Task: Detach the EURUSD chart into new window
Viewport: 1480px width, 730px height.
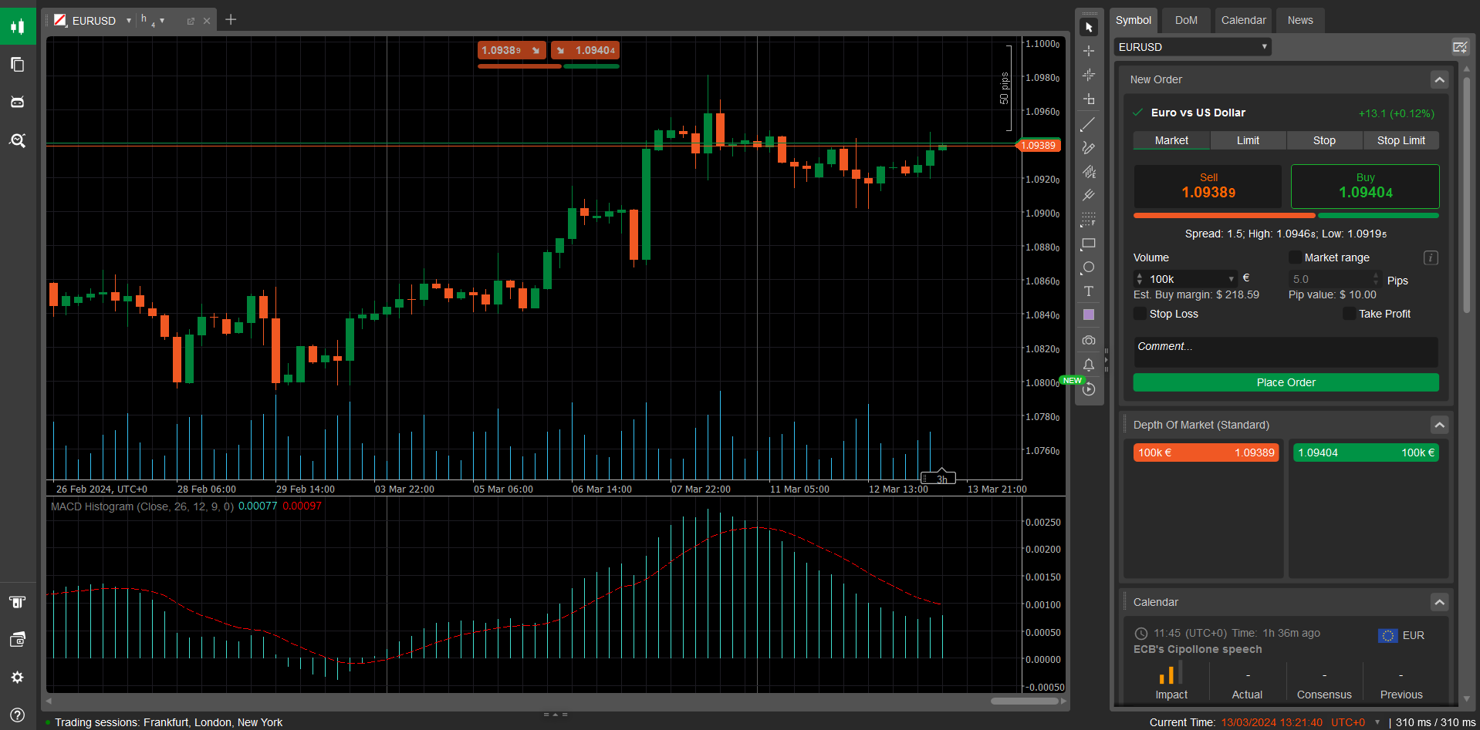Action: click(x=191, y=21)
